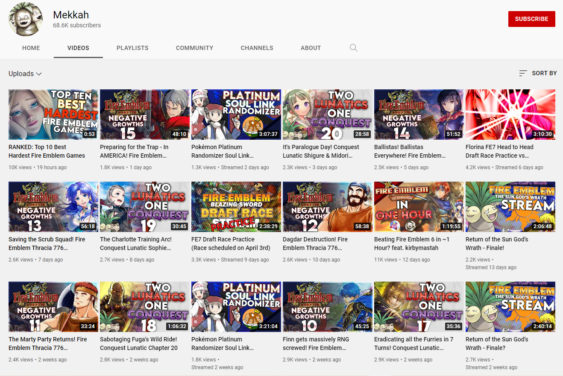The image size is (563, 376).
Task: Open 'Finn gets massively RNG screwed!' title
Action: pyautogui.click(x=316, y=344)
